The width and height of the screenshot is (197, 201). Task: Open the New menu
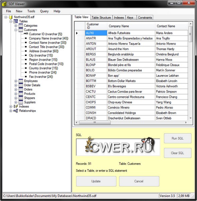click(x=19, y=11)
